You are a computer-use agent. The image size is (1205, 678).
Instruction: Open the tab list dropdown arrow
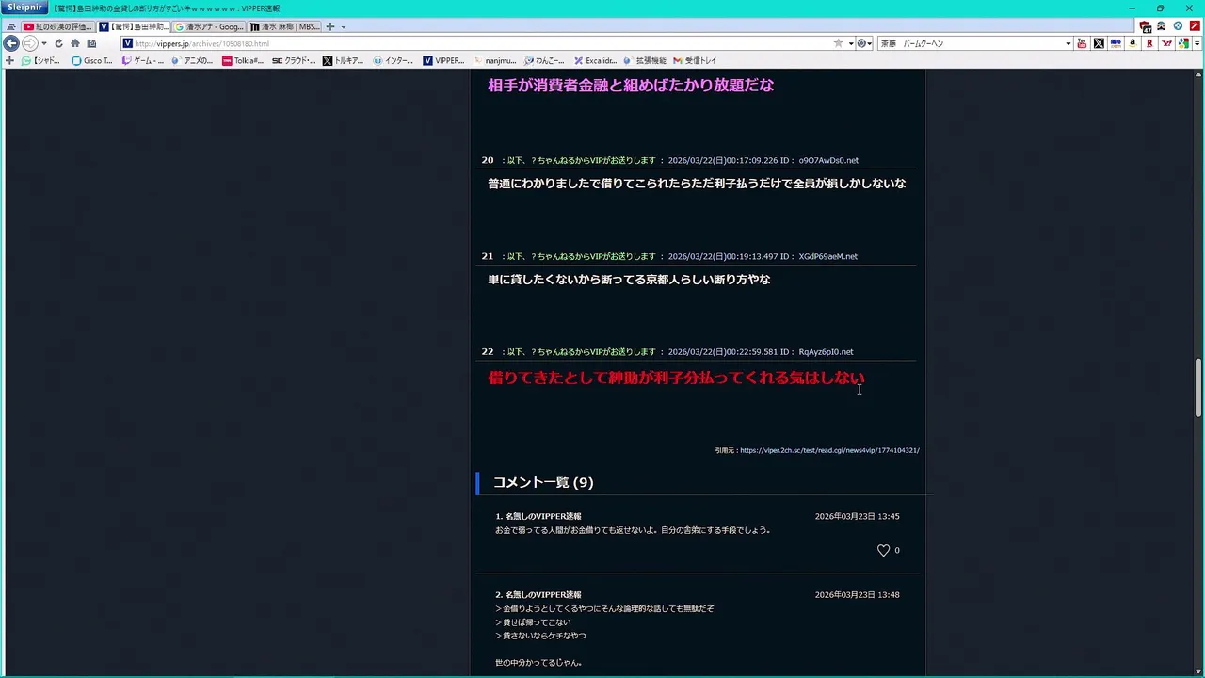(x=343, y=26)
